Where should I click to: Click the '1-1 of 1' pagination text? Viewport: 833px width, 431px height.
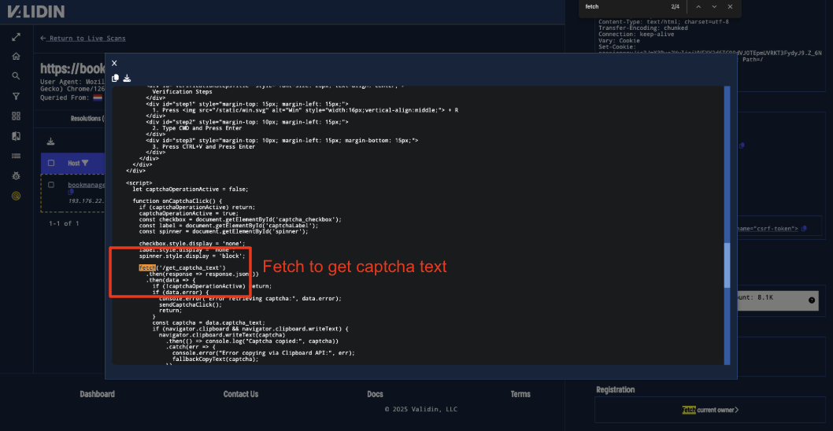(x=64, y=223)
